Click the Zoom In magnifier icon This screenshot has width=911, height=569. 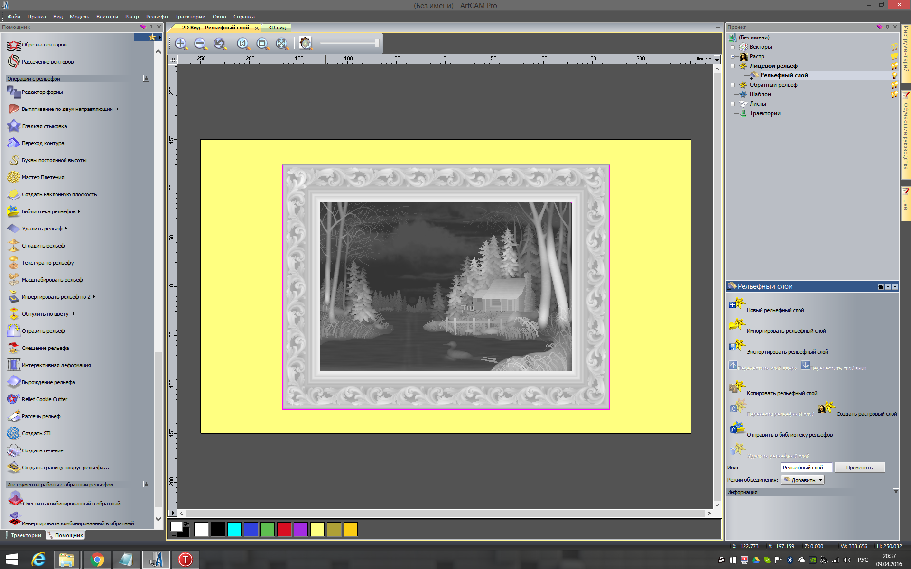(181, 44)
